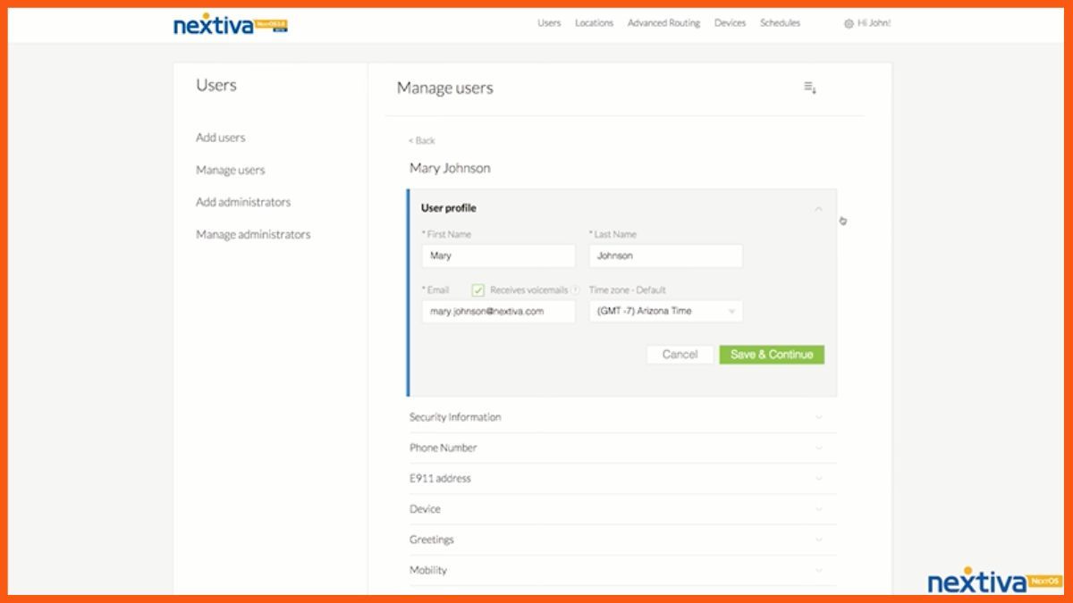Click the gear icon beside Hi John
The width and height of the screenshot is (1073, 603).
[849, 24]
